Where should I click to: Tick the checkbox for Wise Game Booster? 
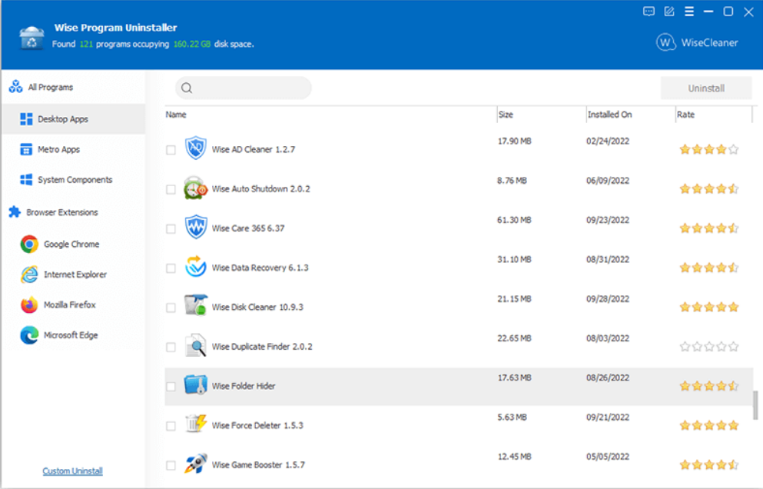pyautogui.click(x=171, y=464)
